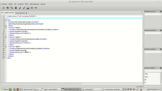Close the Insertar hermano panel
Image resolution: width=162 pixels, height=91 pixels.
coord(161,49)
